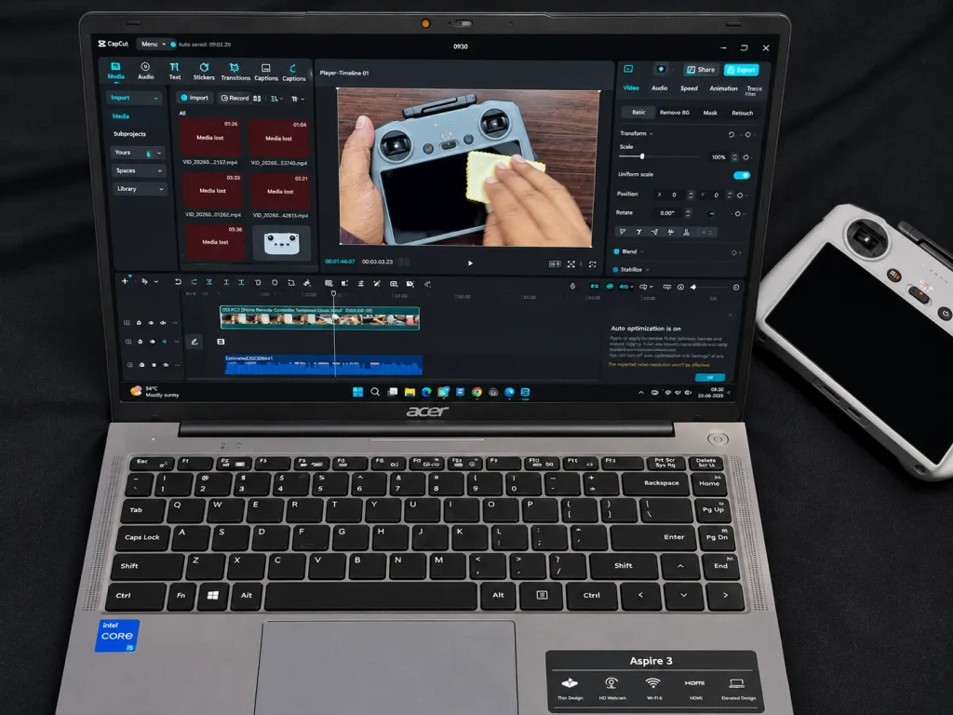Image resolution: width=953 pixels, height=715 pixels.
Task: Click the timeline playhead marker
Action: (x=333, y=293)
